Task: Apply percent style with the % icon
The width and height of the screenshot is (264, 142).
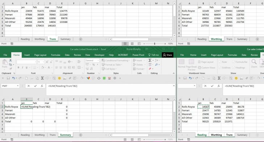Action: click(x=94, y=64)
